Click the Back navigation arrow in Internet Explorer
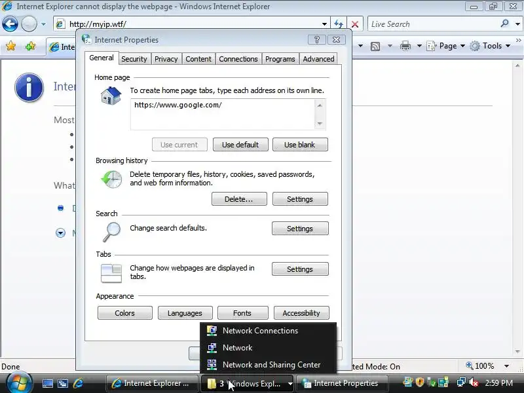This screenshot has height=393, width=524. click(10, 24)
